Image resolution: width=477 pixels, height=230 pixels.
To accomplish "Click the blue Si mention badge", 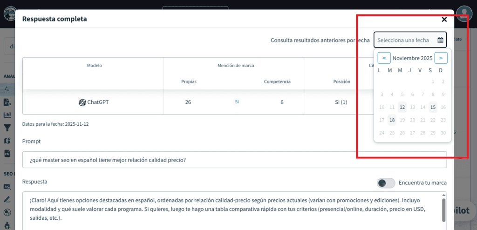I will tap(237, 102).
